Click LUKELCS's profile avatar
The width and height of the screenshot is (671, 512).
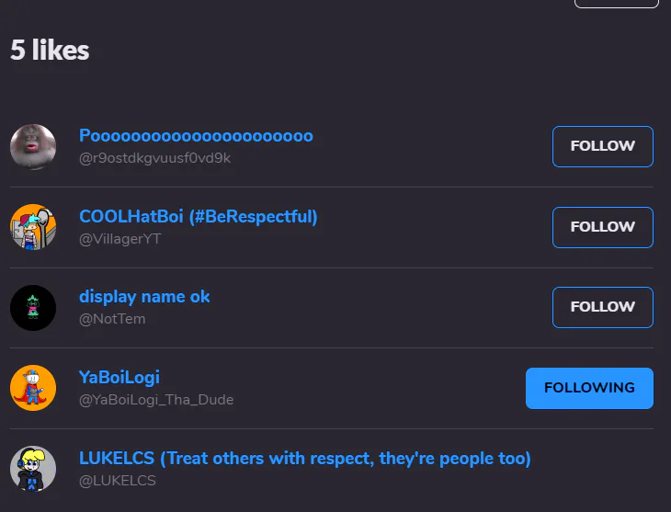coord(33,469)
